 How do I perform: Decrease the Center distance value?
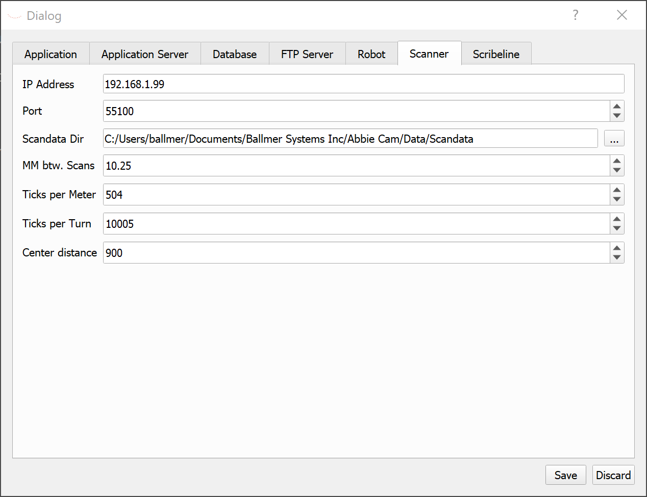tap(617, 258)
